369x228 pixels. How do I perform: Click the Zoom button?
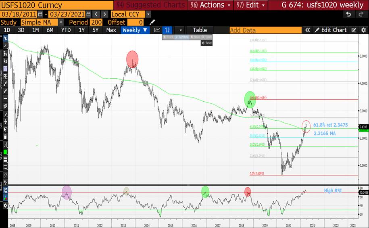(x=206, y=37)
